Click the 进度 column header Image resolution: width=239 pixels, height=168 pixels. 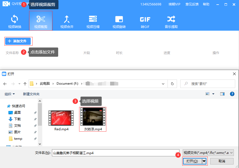click(167, 53)
